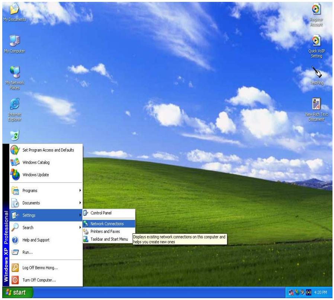Open Network Connections from Settings submenu
The image size is (334, 300).
pyautogui.click(x=109, y=224)
